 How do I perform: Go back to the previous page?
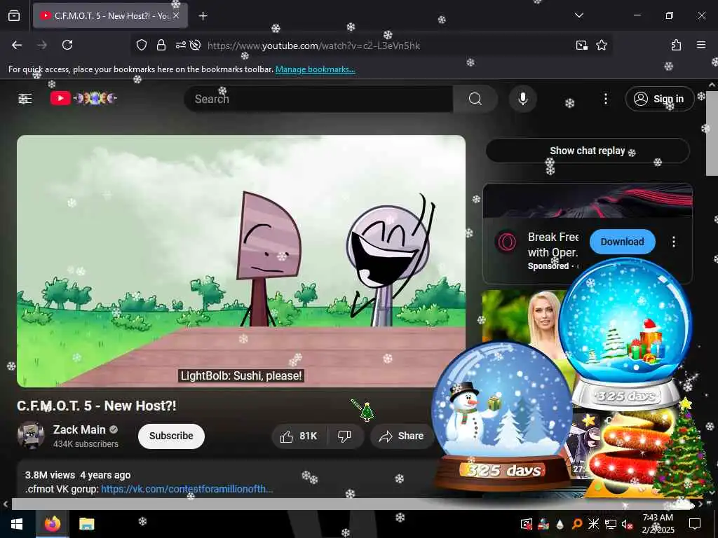[17, 45]
